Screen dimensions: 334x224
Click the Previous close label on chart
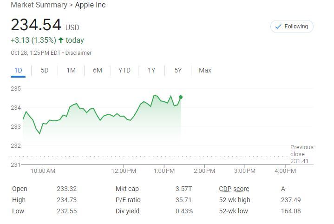(x=301, y=151)
